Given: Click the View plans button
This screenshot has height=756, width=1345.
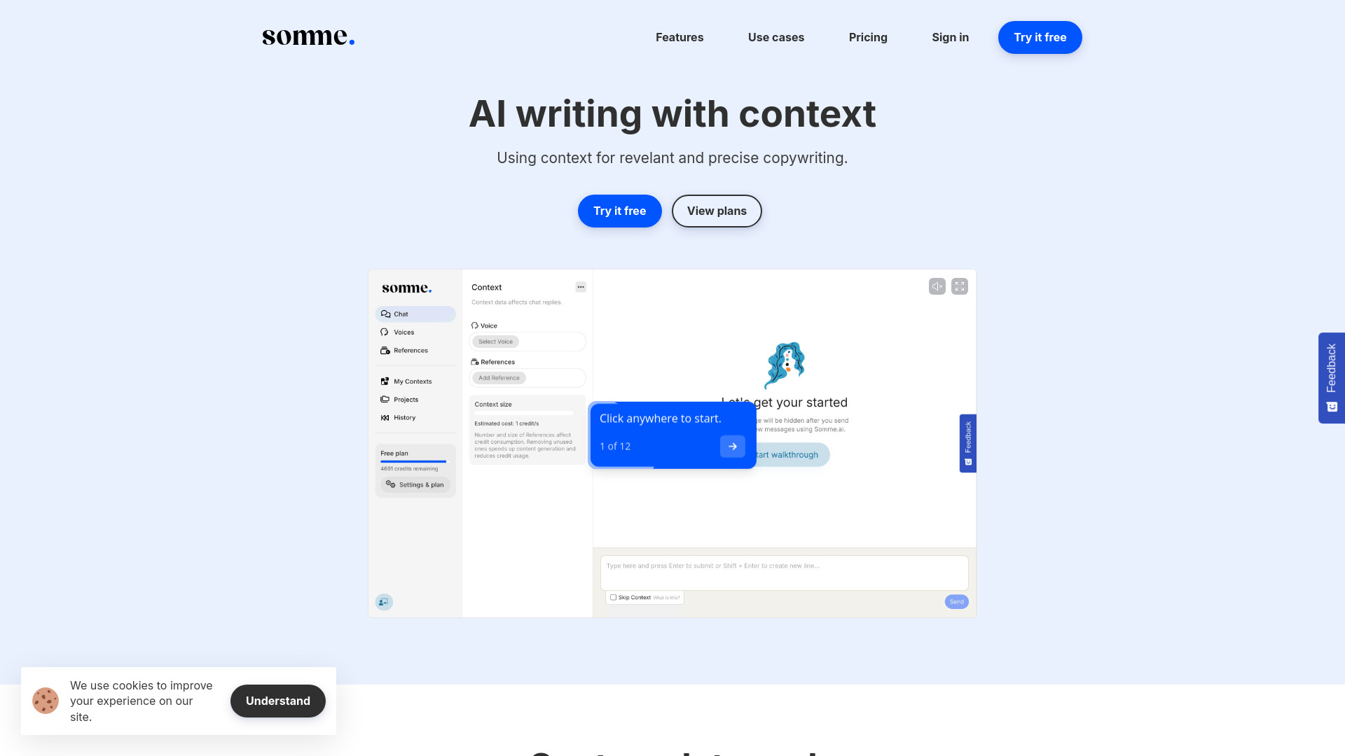Looking at the screenshot, I should tap(717, 211).
